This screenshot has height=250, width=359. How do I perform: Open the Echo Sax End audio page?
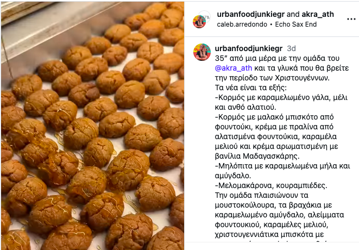point(296,24)
